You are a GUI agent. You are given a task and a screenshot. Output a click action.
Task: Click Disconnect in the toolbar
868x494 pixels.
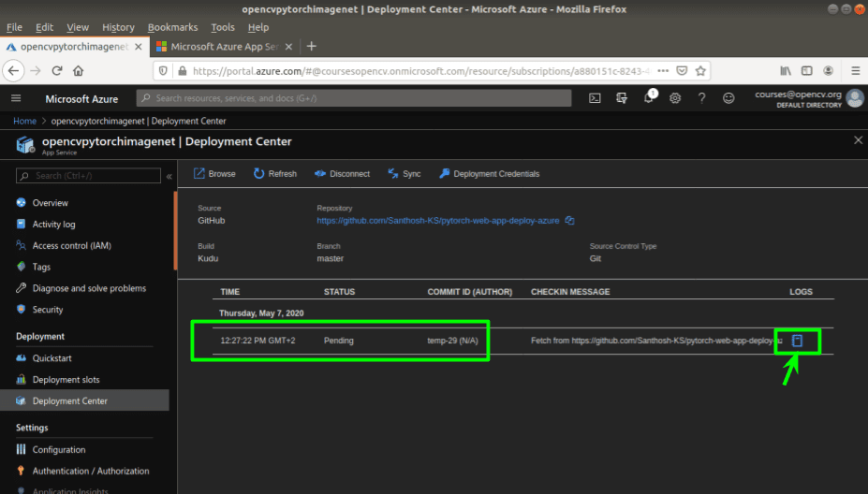coord(342,174)
